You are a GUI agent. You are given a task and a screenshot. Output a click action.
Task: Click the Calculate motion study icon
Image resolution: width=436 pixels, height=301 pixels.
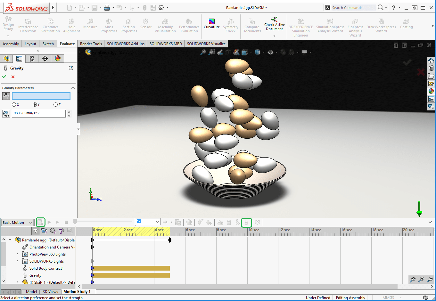coord(40,222)
